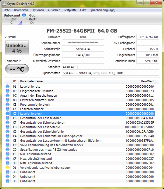The image size is (164, 189).
Task: Click the Firmware value 1881
Action: coord(83,37)
